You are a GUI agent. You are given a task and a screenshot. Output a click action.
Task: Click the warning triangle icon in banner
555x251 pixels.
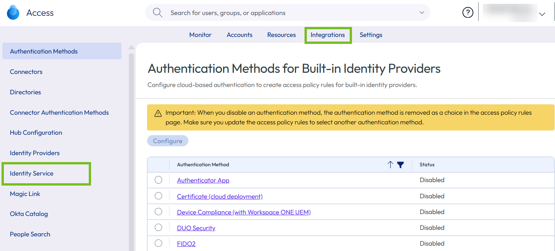pyautogui.click(x=158, y=113)
